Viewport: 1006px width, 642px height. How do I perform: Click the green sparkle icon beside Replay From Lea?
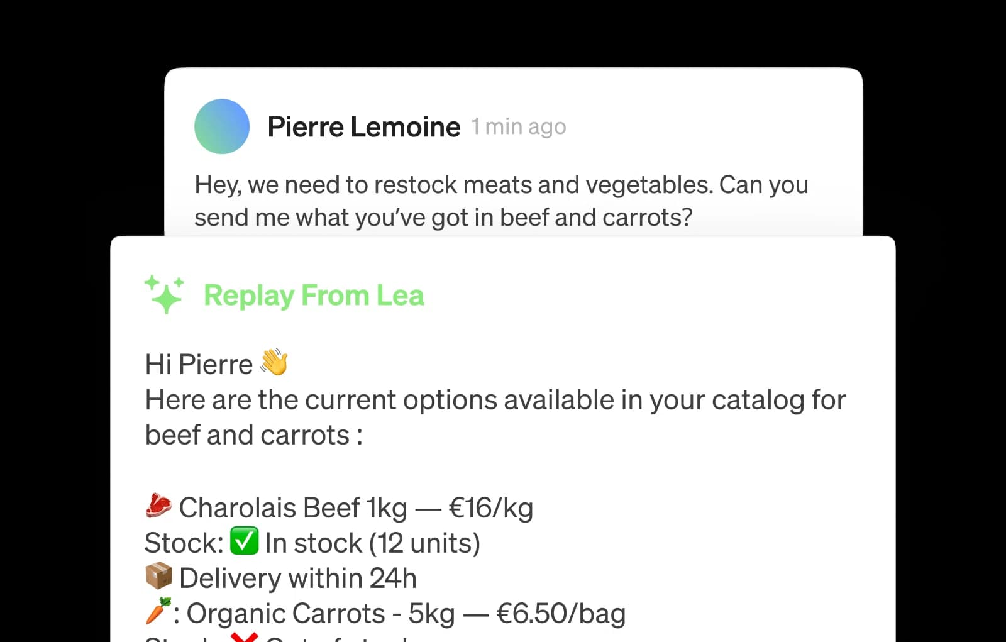point(164,294)
